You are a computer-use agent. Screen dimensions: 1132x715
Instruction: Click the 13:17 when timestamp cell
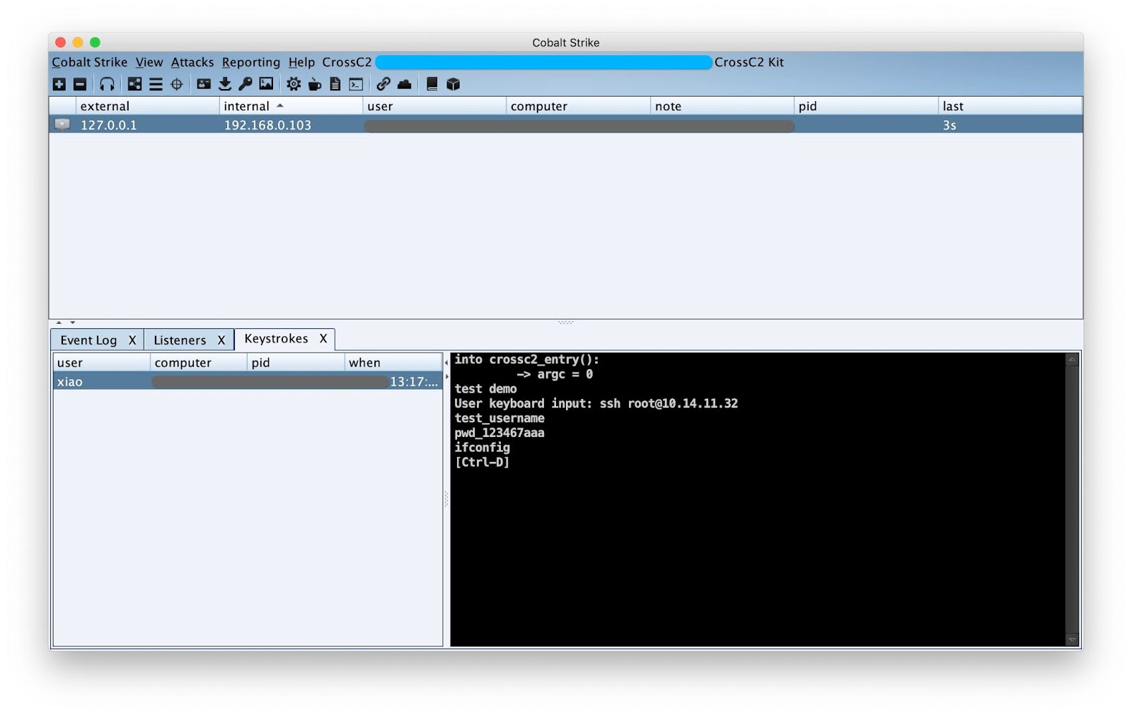(x=414, y=382)
